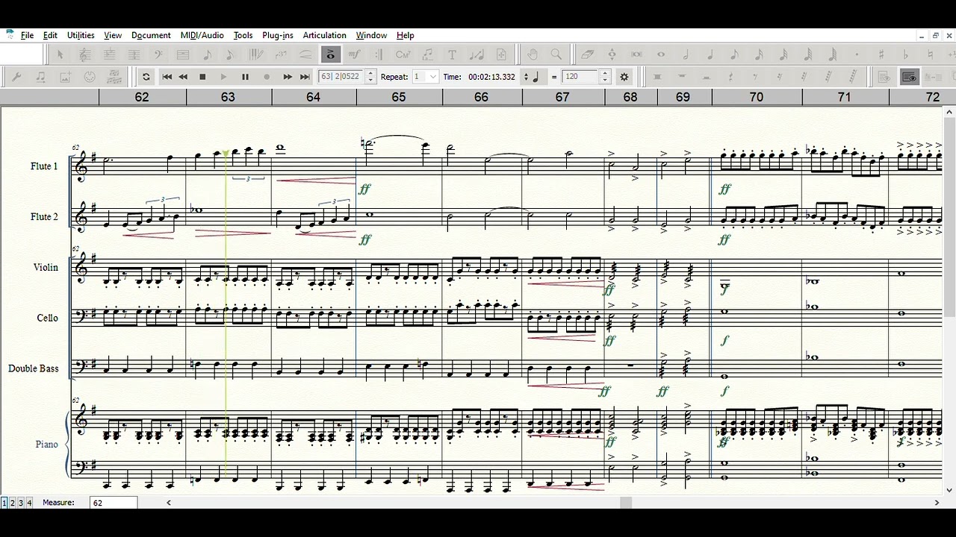Click the playback position counter field
Image resolution: width=956 pixels, height=537 pixels.
[x=341, y=77]
